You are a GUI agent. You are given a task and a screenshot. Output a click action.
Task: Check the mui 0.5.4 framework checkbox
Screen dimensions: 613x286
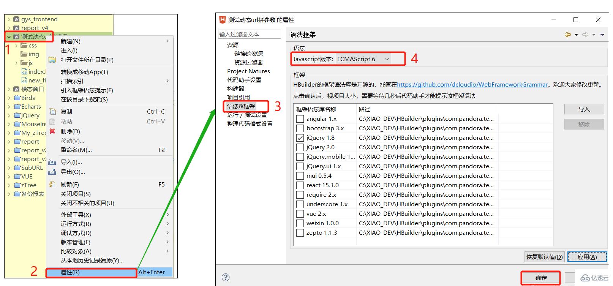[300, 176]
